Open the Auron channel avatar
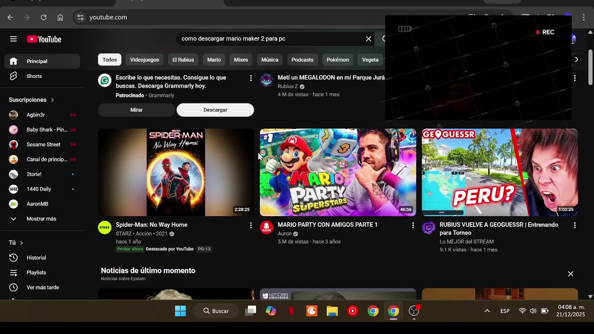 point(266,228)
